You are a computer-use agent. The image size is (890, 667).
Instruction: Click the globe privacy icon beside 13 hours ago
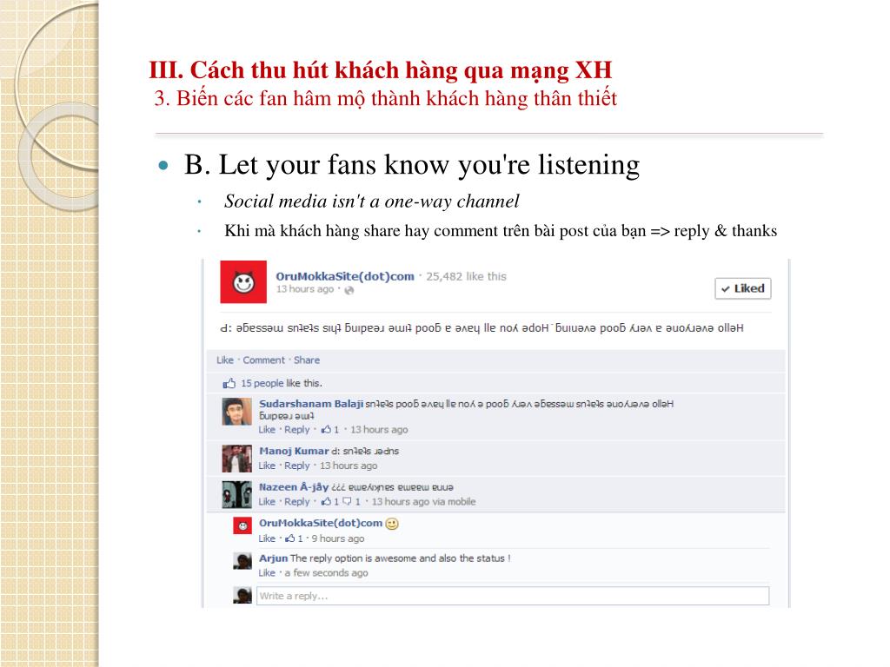coord(349,290)
